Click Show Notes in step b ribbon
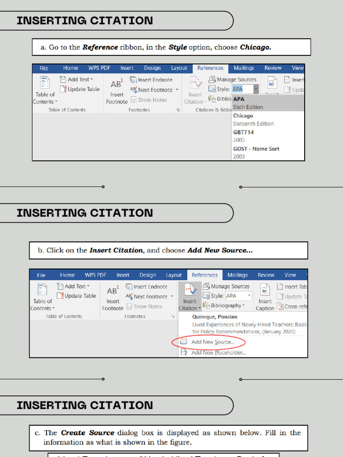This screenshot has width=343, height=457. point(144,306)
